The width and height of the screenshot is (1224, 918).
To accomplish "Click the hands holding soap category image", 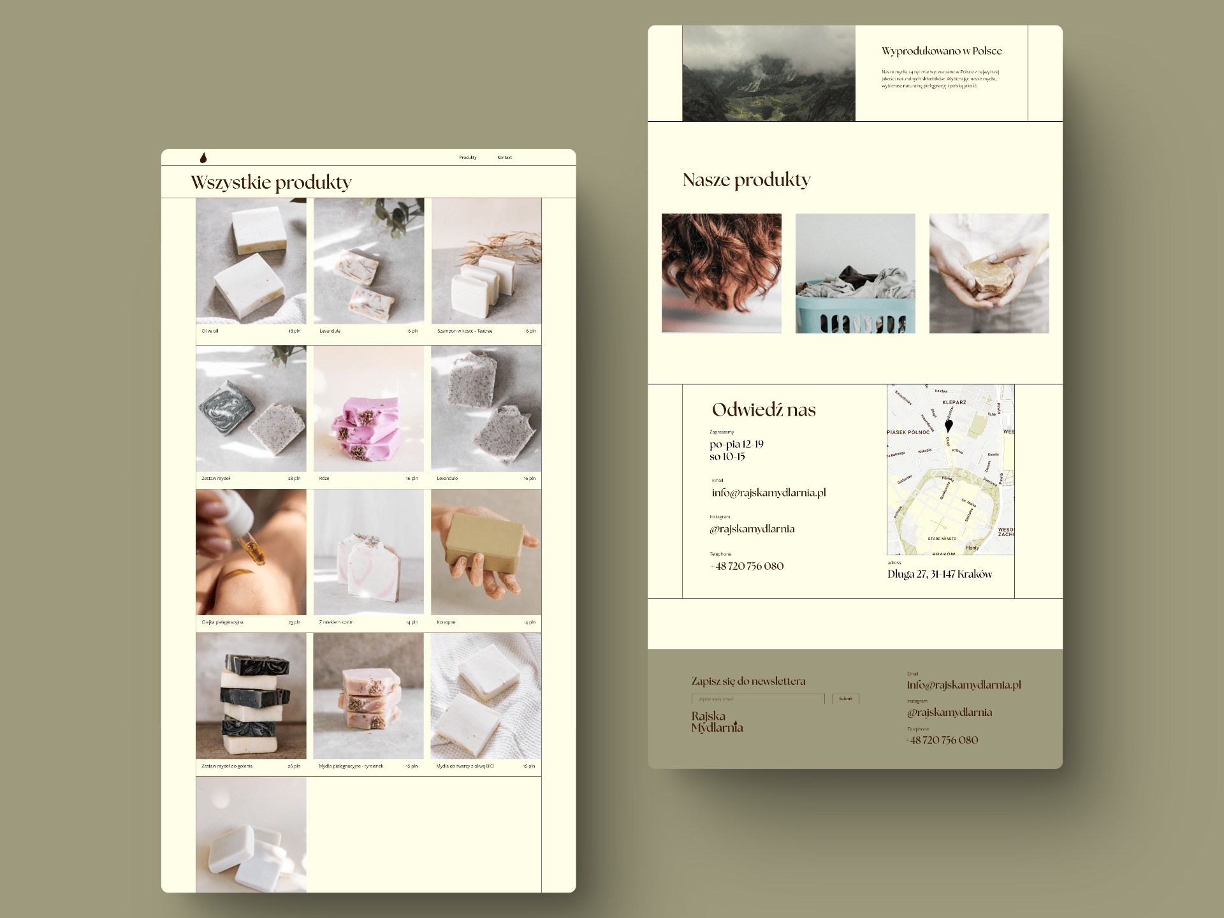I will [x=989, y=273].
